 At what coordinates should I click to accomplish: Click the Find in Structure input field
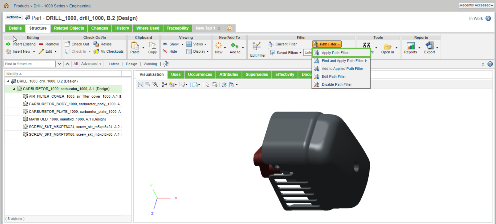click(x=30, y=64)
